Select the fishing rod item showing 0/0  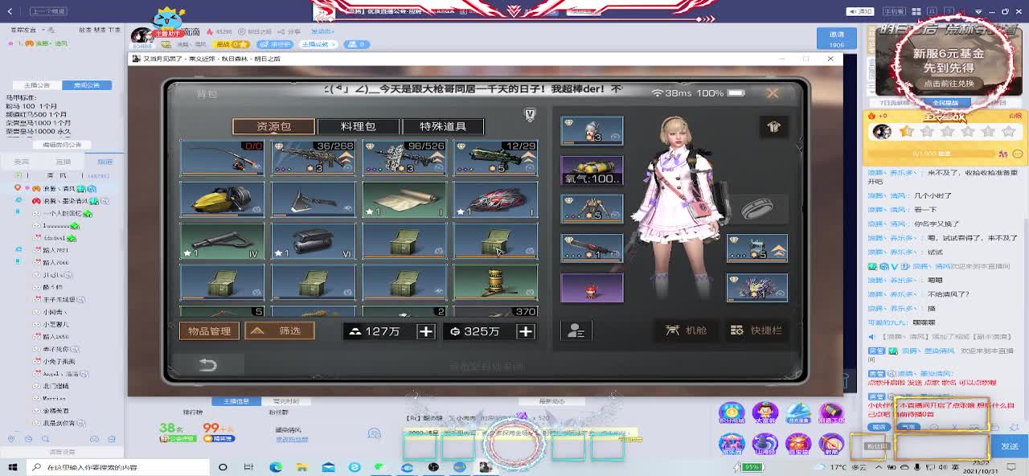tap(222, 158)
